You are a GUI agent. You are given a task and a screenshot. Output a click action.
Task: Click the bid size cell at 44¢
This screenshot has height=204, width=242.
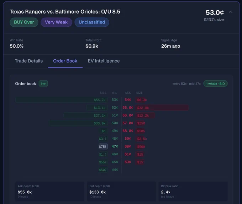point(103,170)
